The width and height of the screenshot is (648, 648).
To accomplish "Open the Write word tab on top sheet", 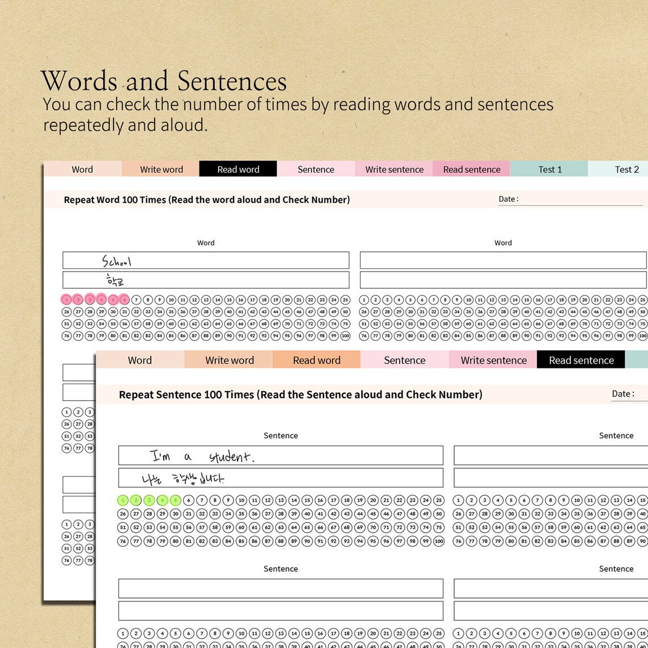I will pyautogui.click(x=161, y=169).
